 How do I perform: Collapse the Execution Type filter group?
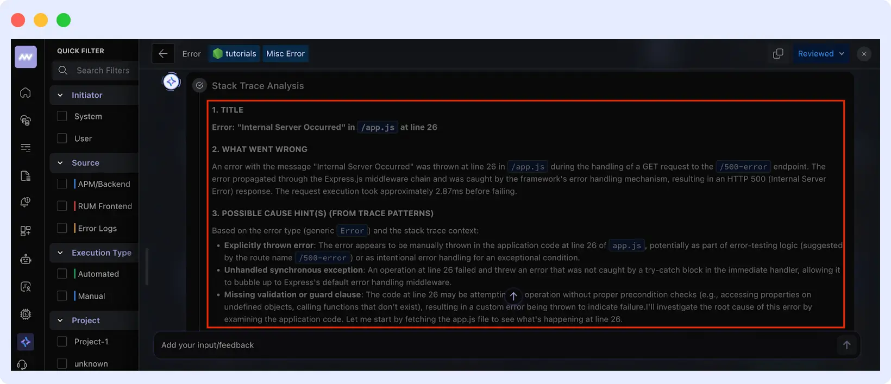(x=60, y=253)
